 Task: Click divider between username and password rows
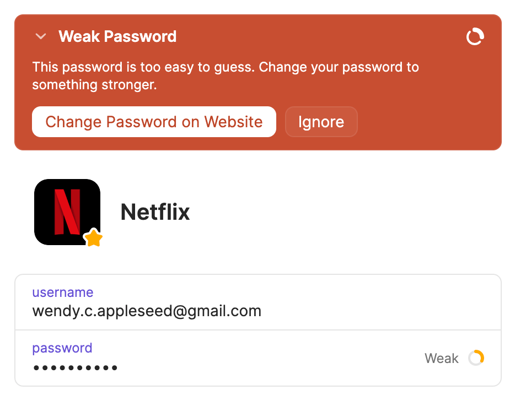tap(257, 330)
